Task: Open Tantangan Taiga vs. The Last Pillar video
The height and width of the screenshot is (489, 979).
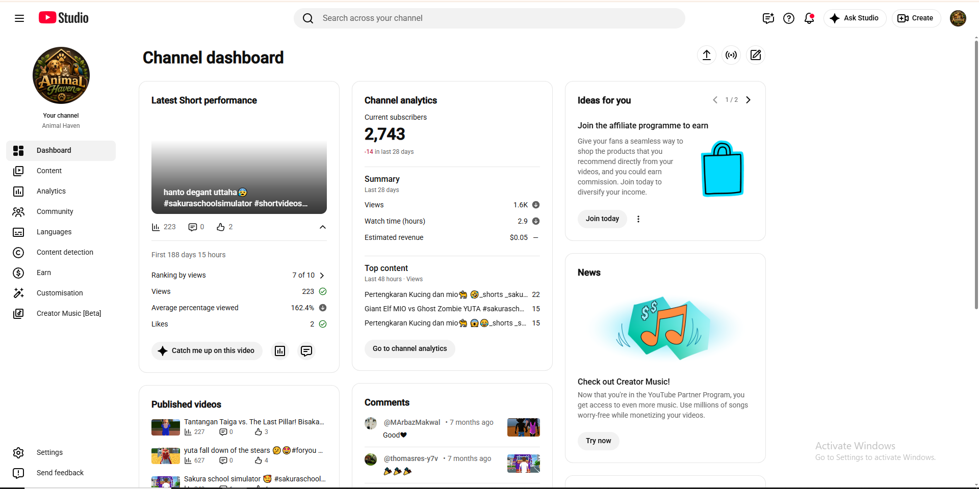Action: 254,422
